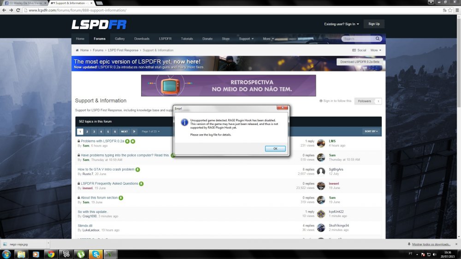Focus the forum Search field

(x=359, y=39)
